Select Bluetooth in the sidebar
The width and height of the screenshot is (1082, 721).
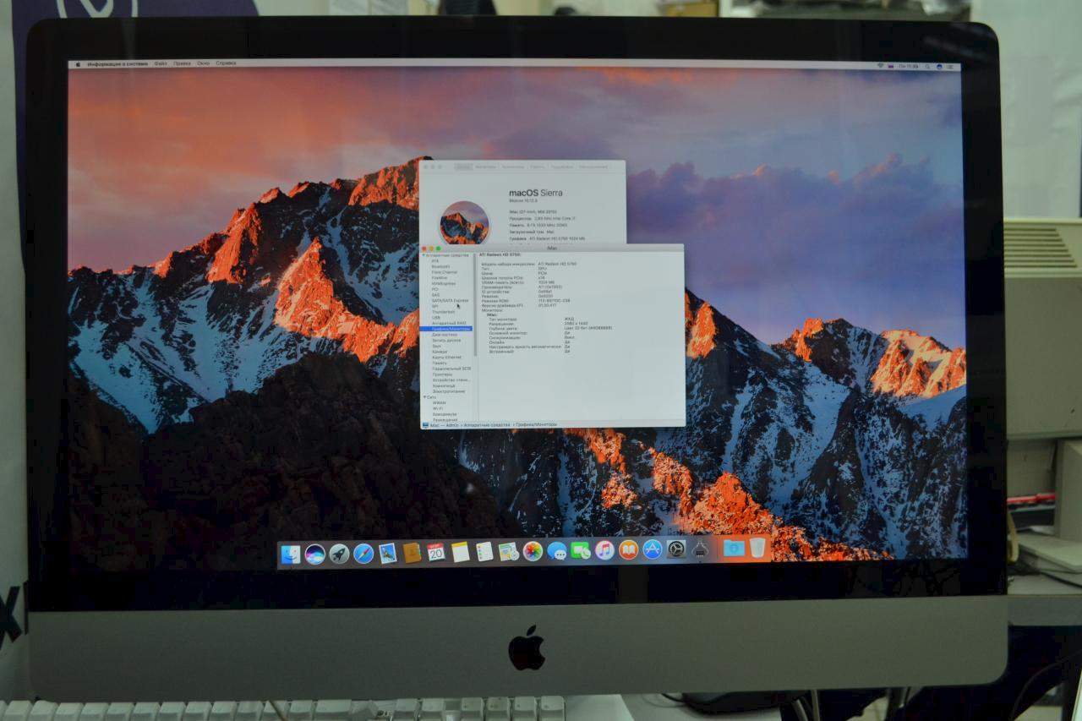click(x=440, y=266)
